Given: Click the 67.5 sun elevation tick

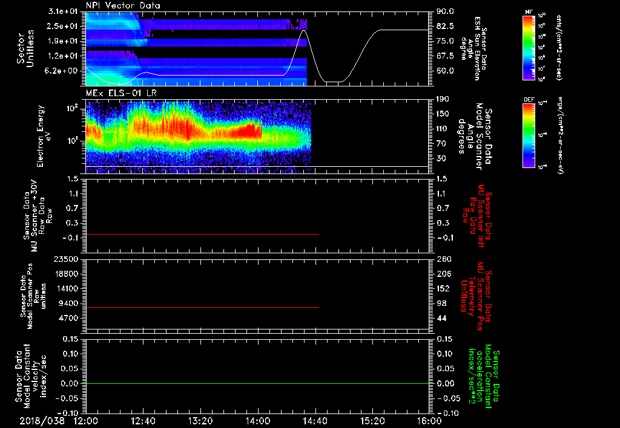Looking at the screenshot, I should click(445, 56).
